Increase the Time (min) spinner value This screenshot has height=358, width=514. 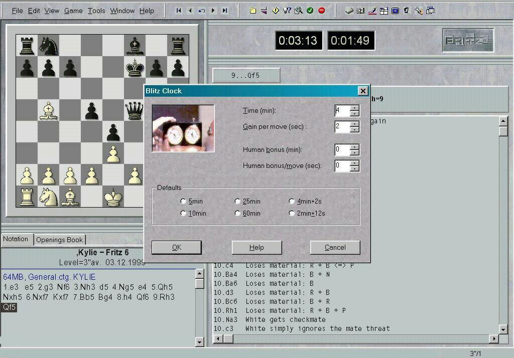pyautogui.click(x=355, y=108)
